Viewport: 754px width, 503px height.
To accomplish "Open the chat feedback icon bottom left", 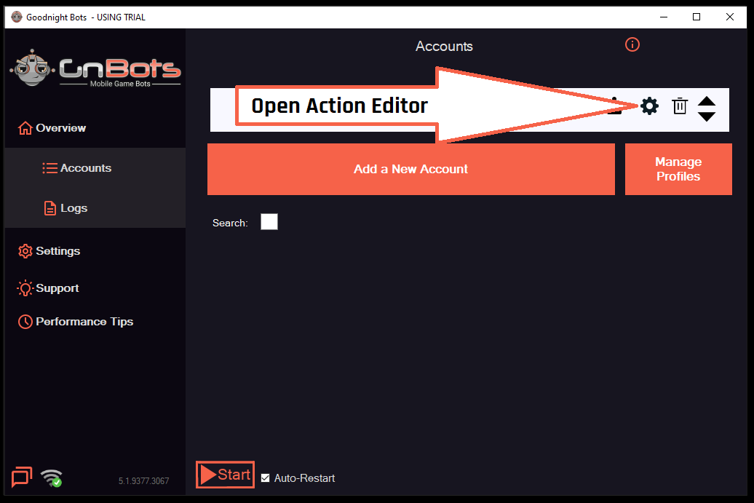I will coord(20,478).
